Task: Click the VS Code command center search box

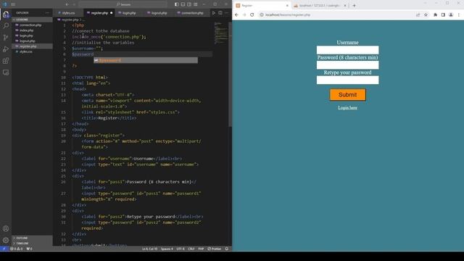Action: tap(123, 4)
